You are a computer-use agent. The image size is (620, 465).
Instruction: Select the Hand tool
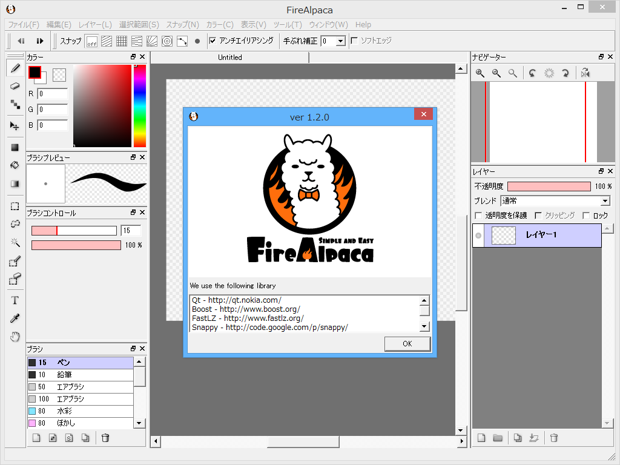15,337
